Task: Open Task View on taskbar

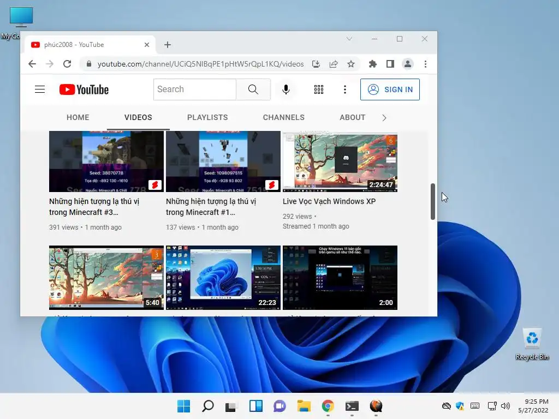Action: (231, 406)
